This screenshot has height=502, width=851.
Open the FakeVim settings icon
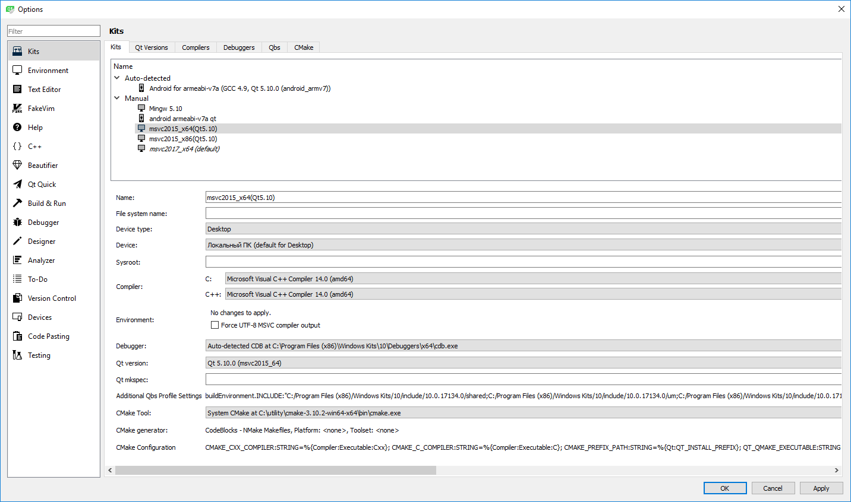(17, 109)
